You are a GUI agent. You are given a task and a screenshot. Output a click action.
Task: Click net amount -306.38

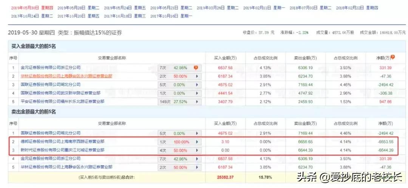(x=385, y=93)
